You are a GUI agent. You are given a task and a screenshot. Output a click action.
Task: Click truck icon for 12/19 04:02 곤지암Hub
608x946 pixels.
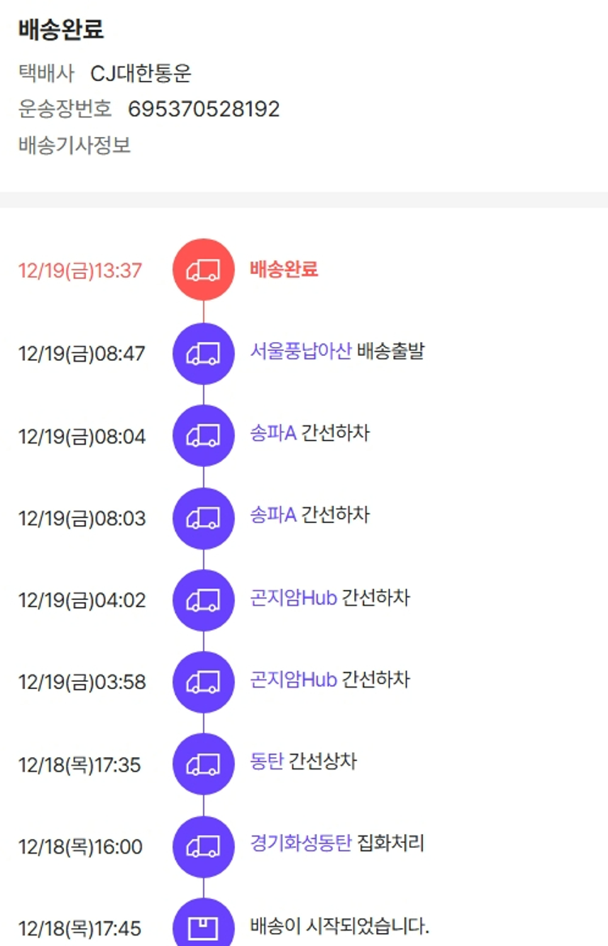coord(203,601)
